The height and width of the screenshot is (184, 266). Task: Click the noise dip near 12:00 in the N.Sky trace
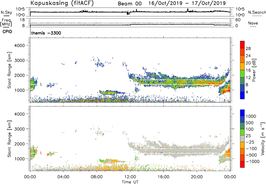128,13
